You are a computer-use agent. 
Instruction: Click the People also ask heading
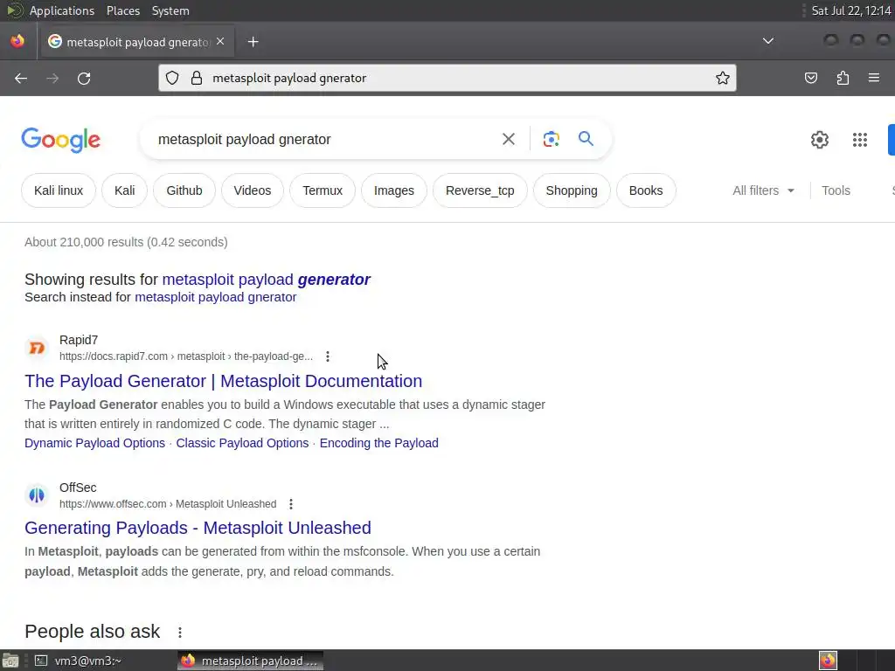pyautogui.click(x=93, y=632)
